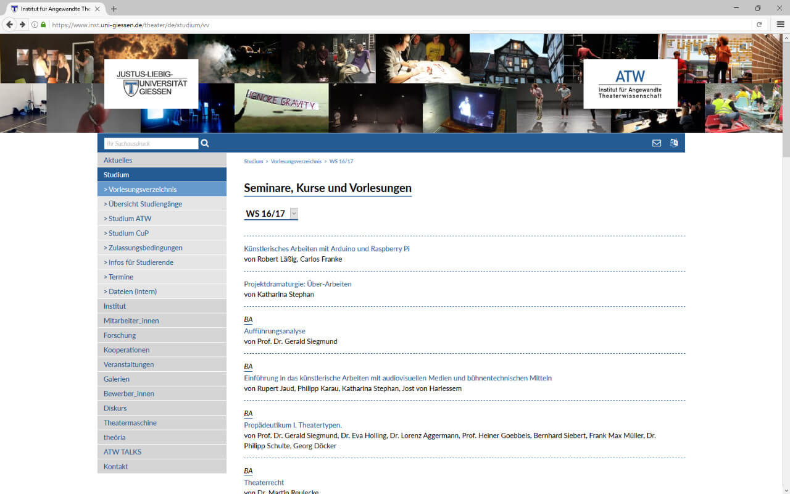This screenshot has width=790, height=494.
Task: Open Mitarbeiter_innen menu item
Action: coord(162,320)
